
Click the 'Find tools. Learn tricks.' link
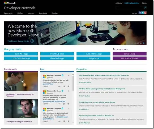[x=18, y=41]
